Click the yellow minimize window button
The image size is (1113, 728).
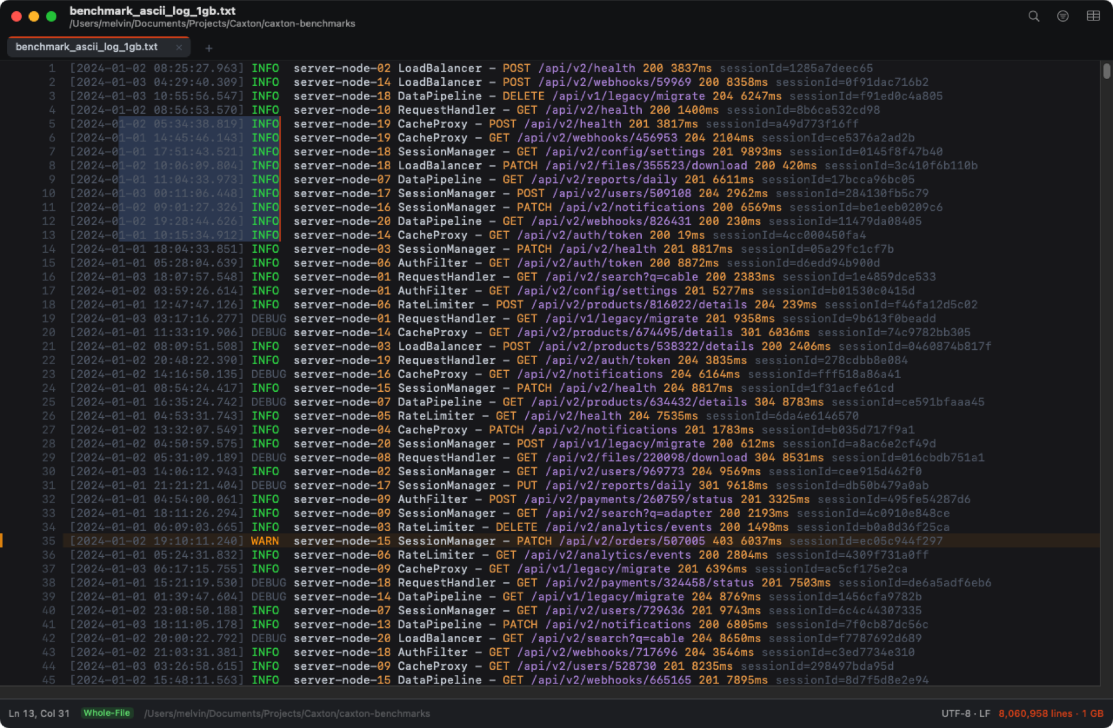click(34, 17)
